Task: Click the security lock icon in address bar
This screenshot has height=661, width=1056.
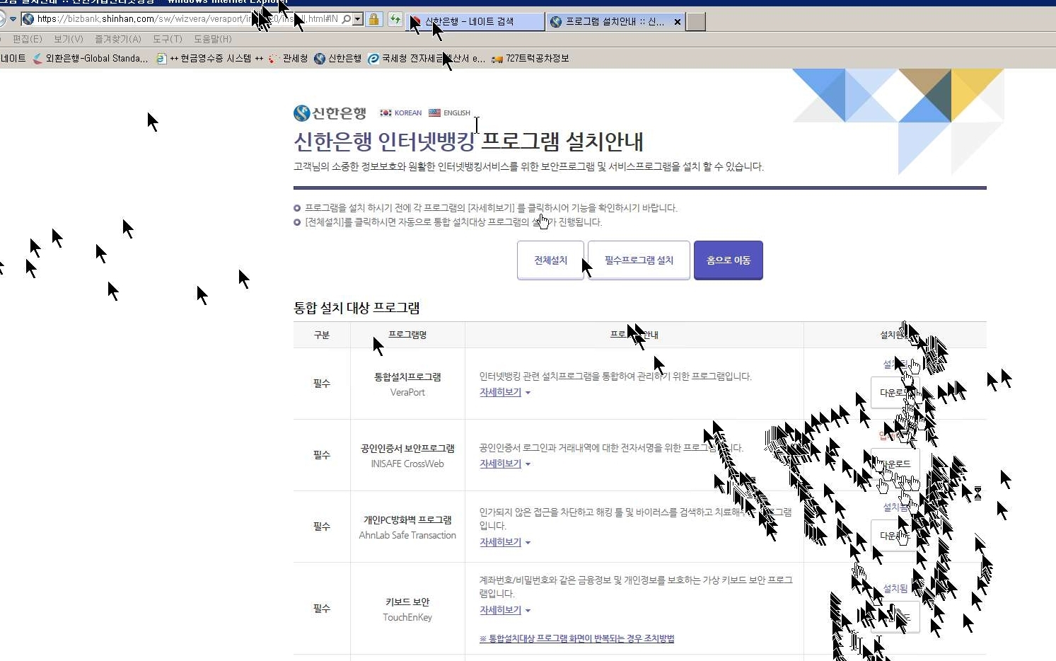Action: tap(373, 20)
